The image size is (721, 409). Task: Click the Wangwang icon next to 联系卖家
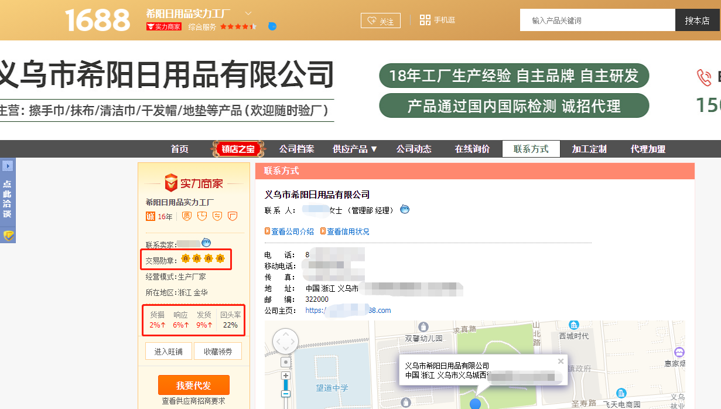tap(206, 243)
